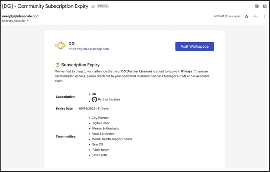Image resolution: width=270 pixels, height=172 pixels.
Task: Star this email
Action: 246,16
